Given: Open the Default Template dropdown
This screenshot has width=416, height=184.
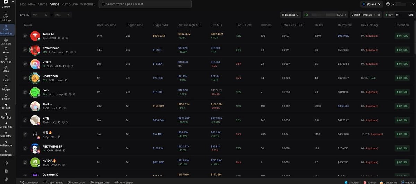Looking at the screenshot, I should (x=363, y=15).
